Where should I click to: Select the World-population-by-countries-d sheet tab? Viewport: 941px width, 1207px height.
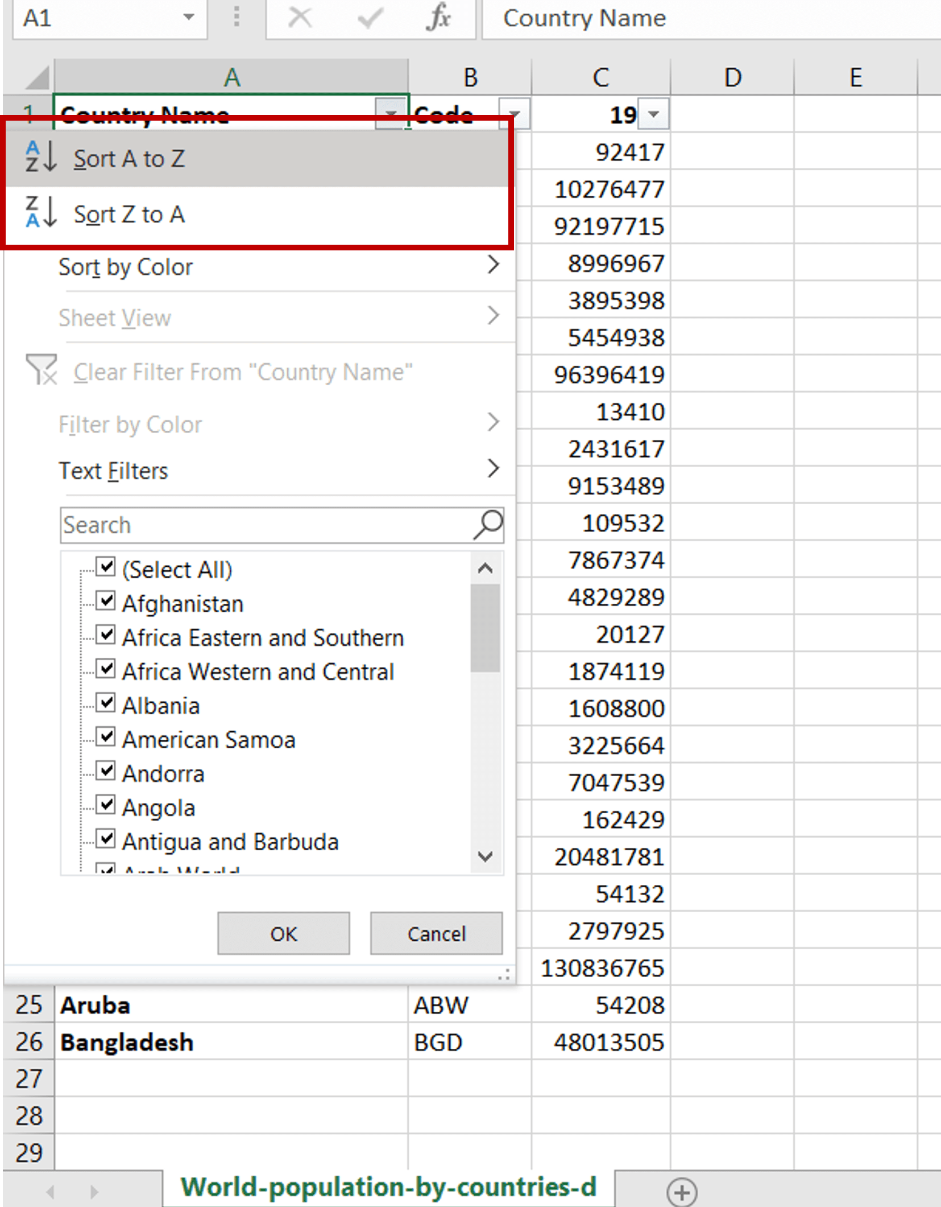(388, 1187)
